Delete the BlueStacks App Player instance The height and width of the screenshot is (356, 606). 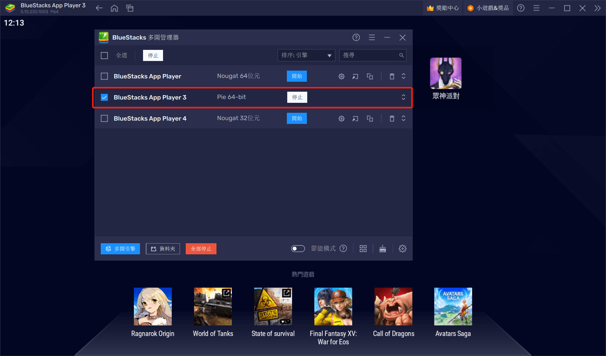click(x=392, y=76)
